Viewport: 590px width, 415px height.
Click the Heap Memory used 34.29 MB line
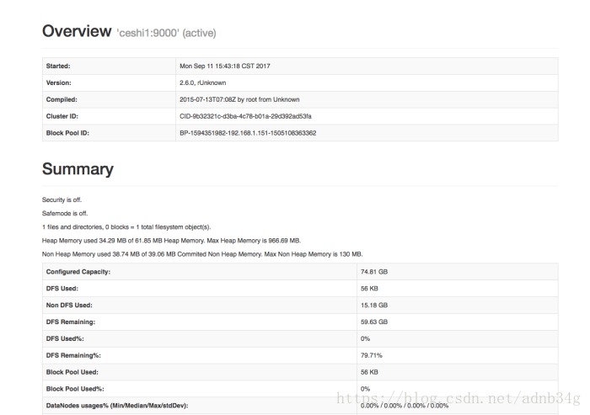coord(171,241)
